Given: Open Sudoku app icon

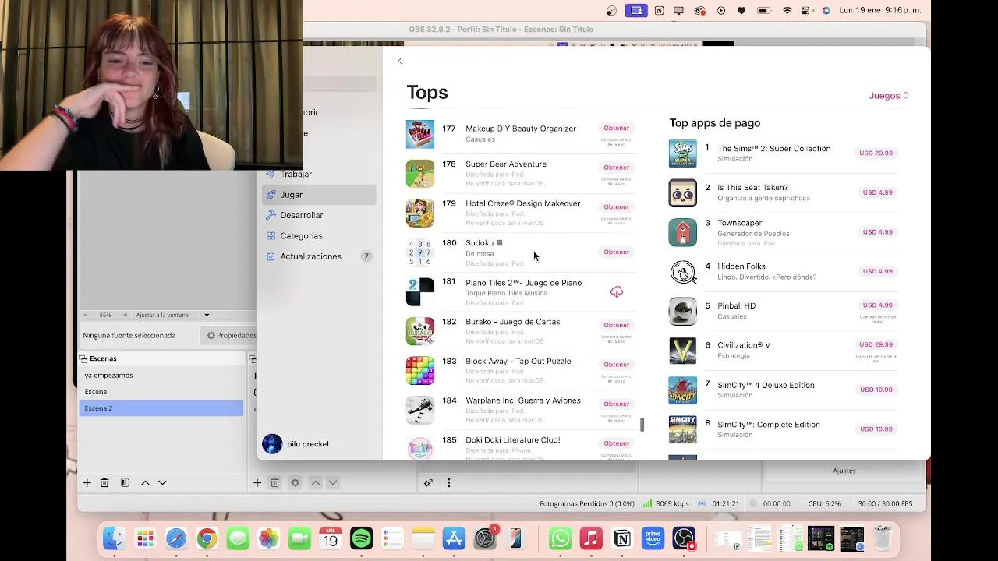Looking at the screenshot, I should tap(420, 252).
